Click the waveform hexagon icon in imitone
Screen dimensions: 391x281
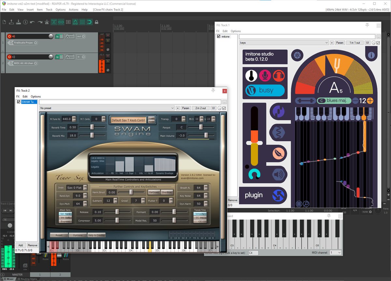(x=278, y=132)
